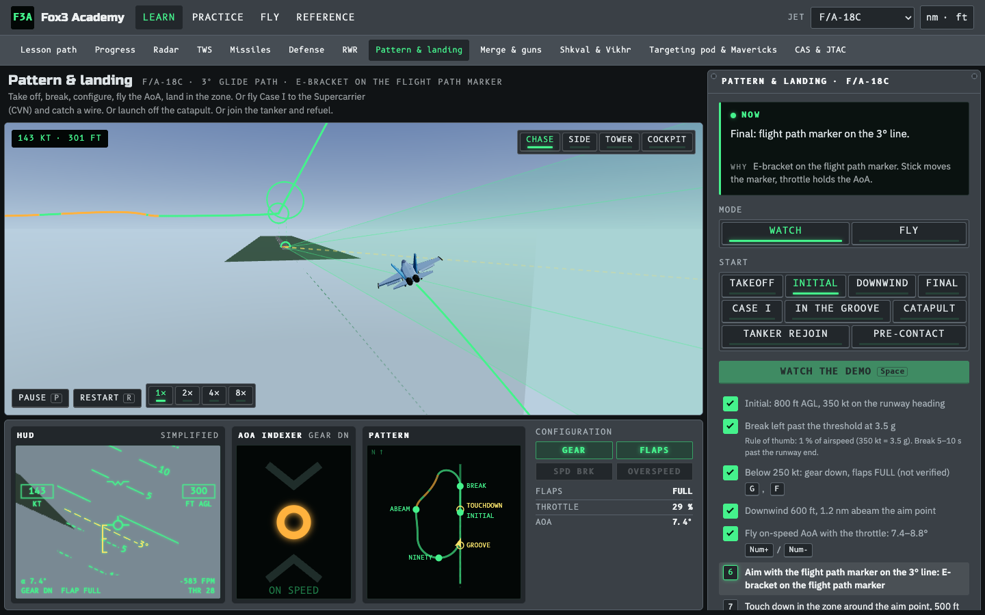The width and height of the screenshot is (985, 615).
Task: Open the Merge & guns lesson
Action: click(x=511, y=50)
